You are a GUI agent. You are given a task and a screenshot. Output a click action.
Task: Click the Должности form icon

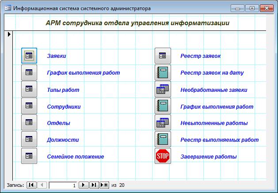click(x=29, y=140)
